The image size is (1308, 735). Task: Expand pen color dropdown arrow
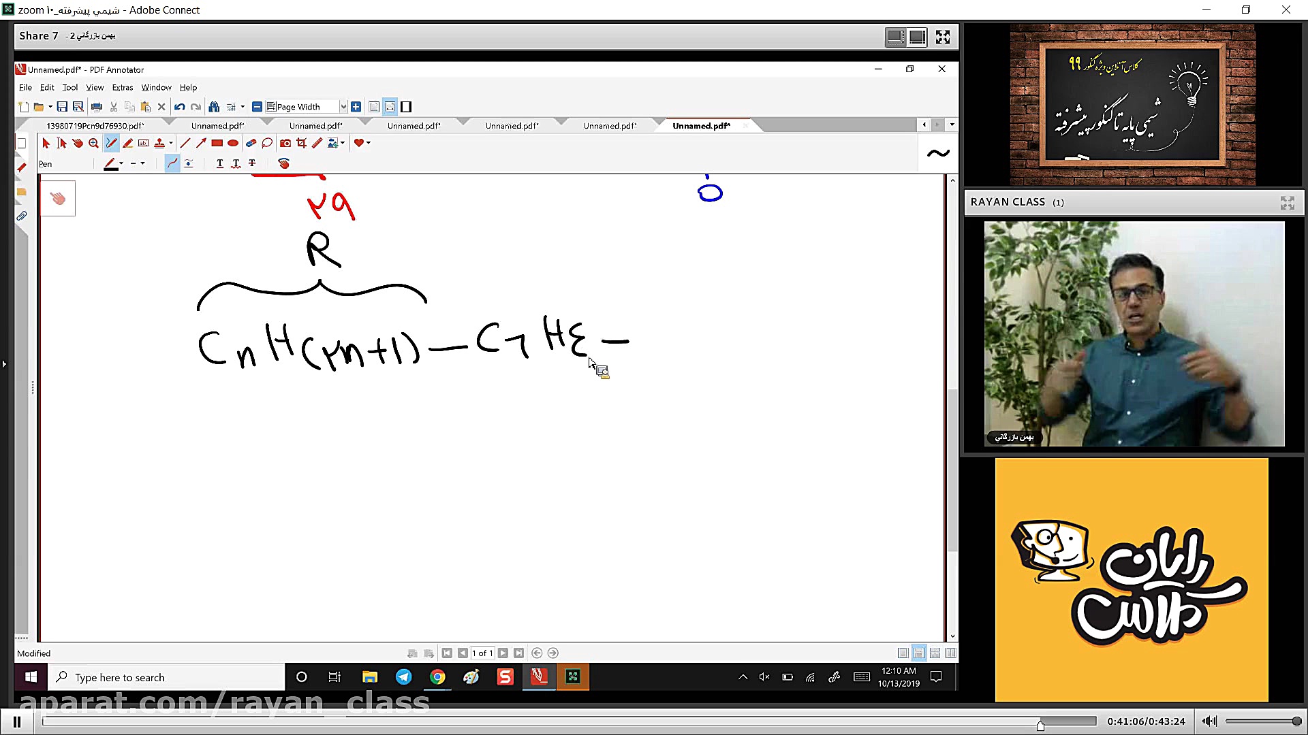[121, 163]
